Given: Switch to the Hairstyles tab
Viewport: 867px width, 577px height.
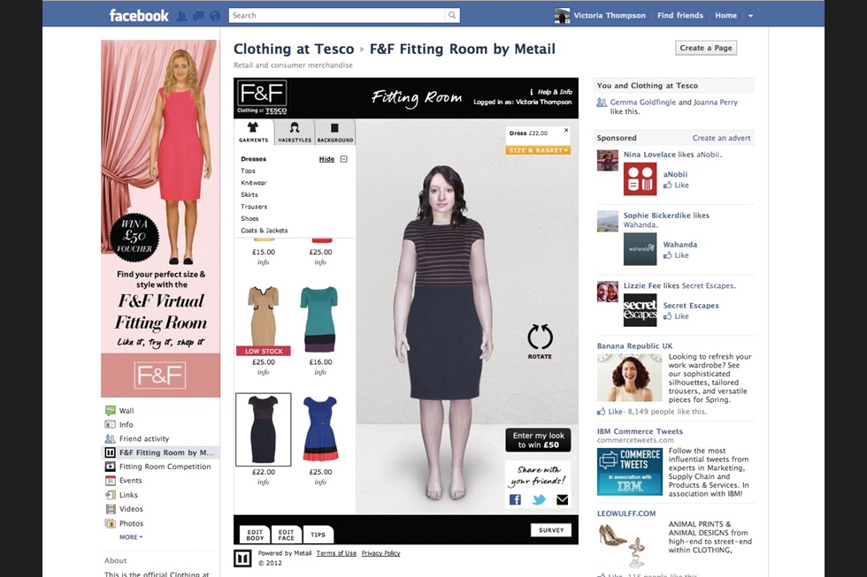Looking at the screenshot, I should coord(294,133).
